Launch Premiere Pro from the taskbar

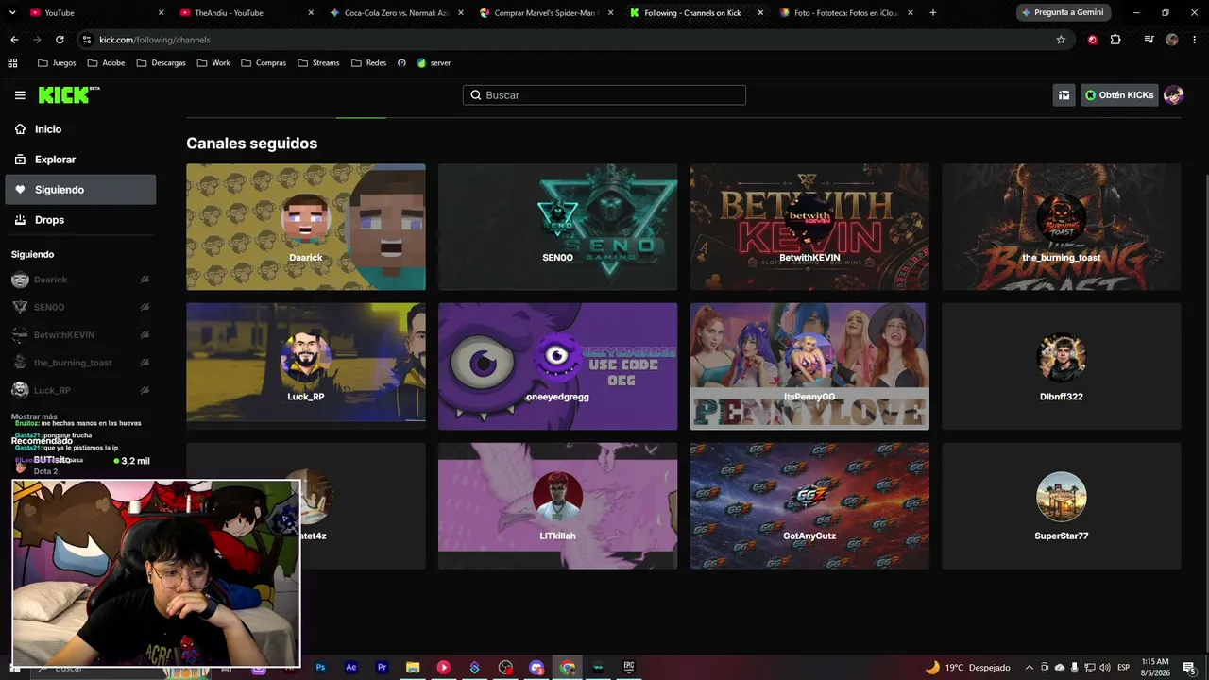pos(383,668)
